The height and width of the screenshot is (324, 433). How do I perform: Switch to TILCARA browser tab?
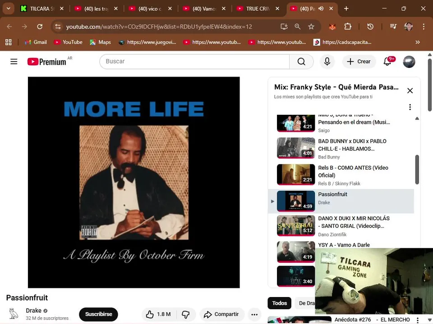(42, 9)
